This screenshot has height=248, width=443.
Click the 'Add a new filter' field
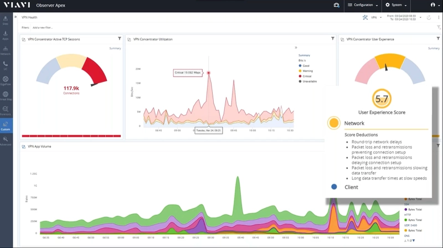43,27
